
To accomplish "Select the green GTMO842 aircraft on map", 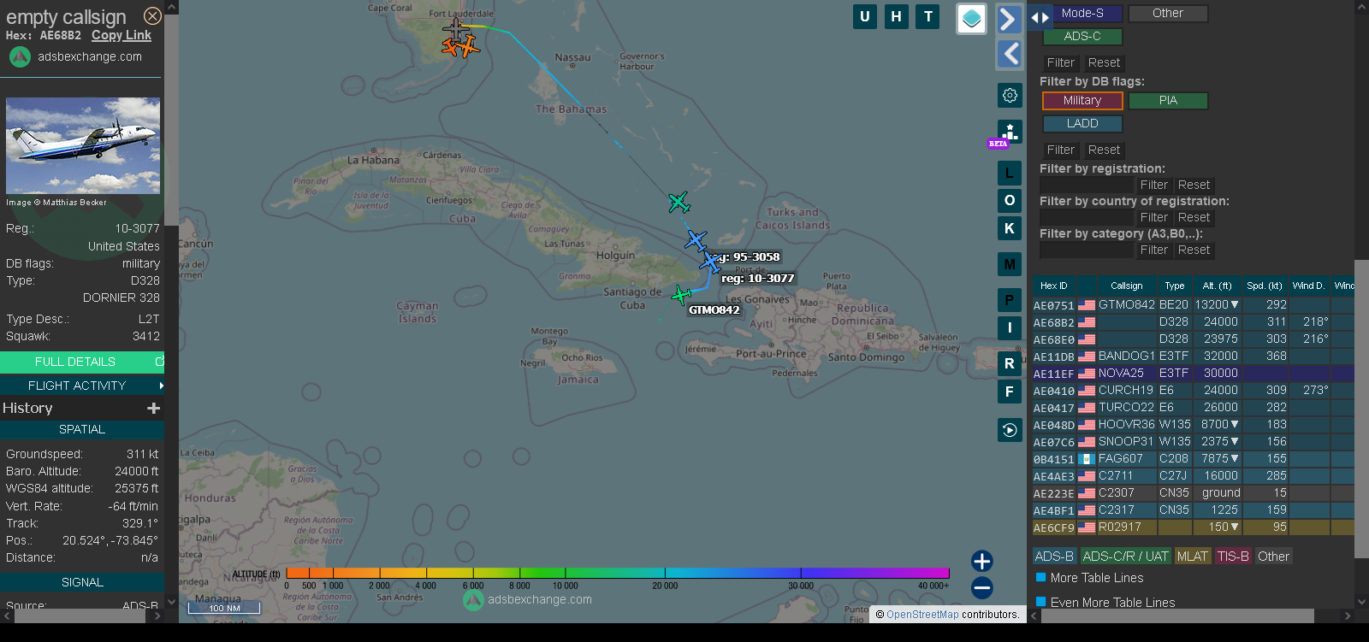I will [681, 296].
